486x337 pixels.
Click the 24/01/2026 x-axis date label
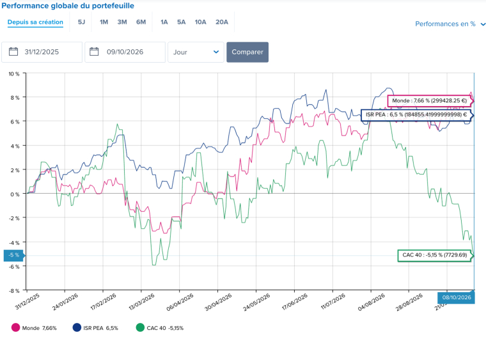pos(65,302)
